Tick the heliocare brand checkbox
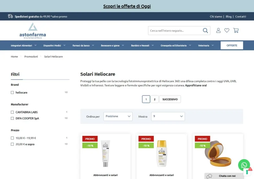Viewport: 254px width, 179px height. [12, 92]
